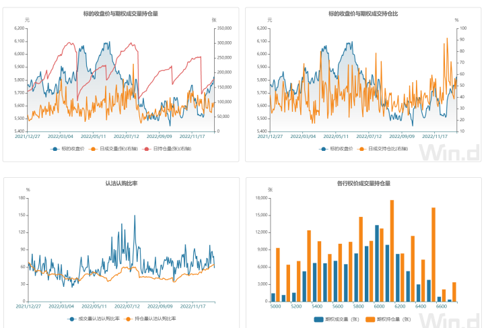
Task: Click chart title 标的收盘价与期权成交持仓比
Action: click(363, 13)
